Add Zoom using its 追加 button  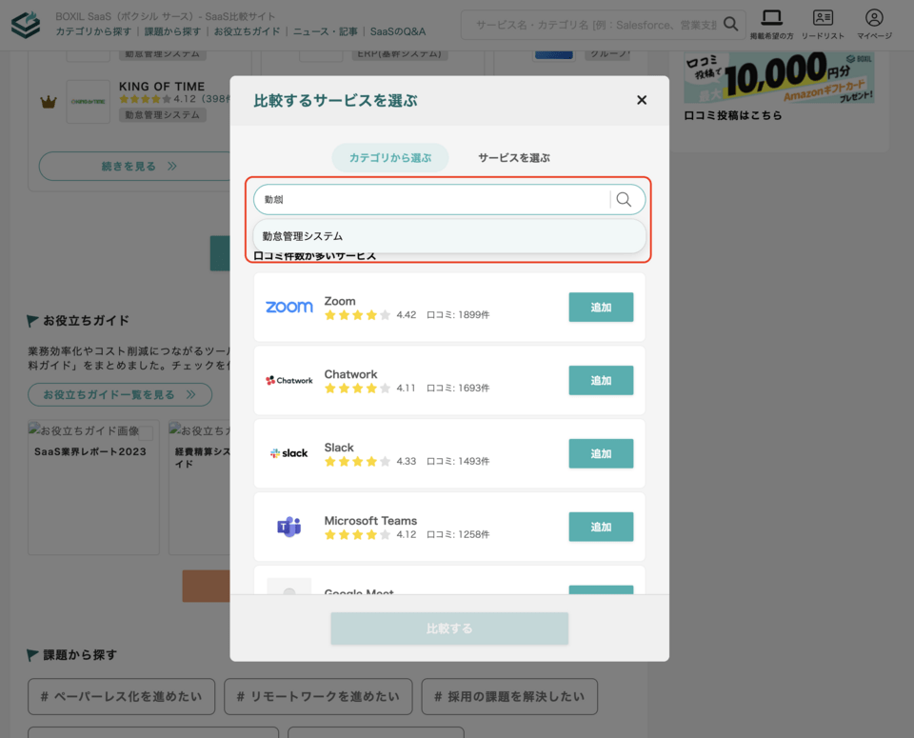[x=601, y=307]
